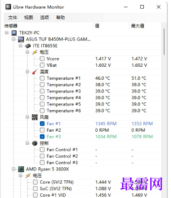Select the VBat 1.602 V value
This screenshot has width=171, height=198.
[x=103, y=65]
